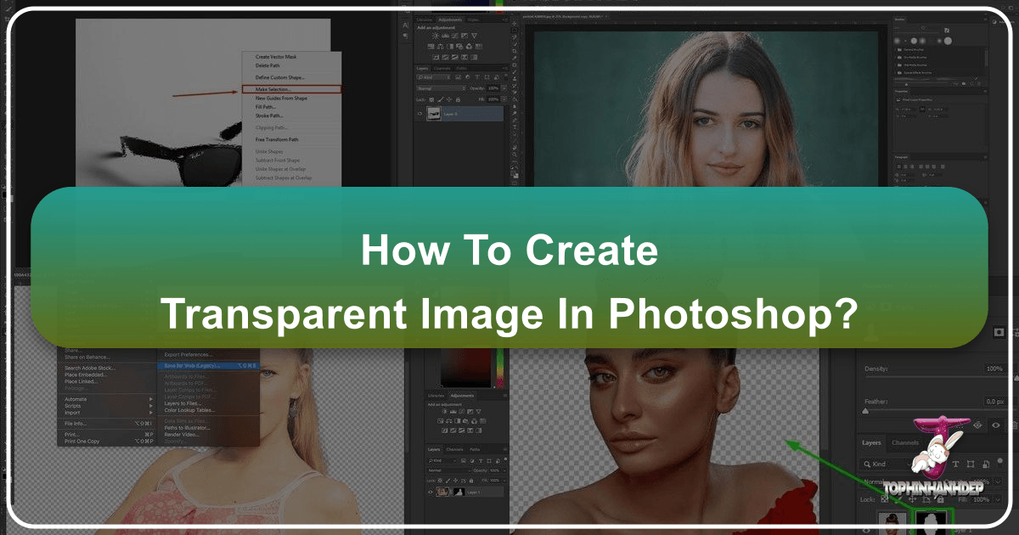Expand the Automate submenu arrow
1019x535 pixels.
tap(151, 399)
